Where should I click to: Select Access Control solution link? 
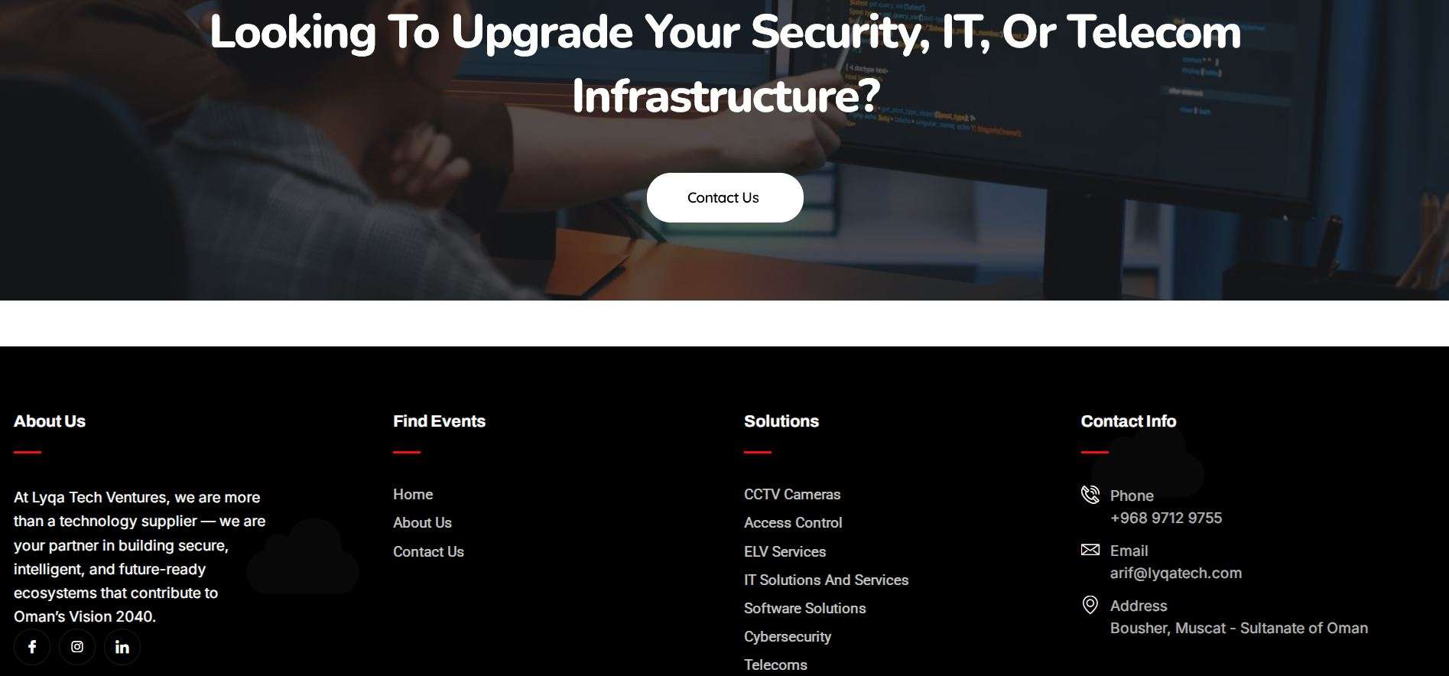tap(793, 523)
